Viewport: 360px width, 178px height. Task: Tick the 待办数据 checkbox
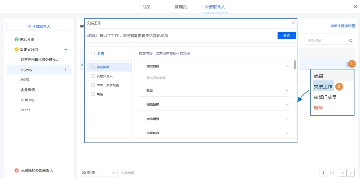coord(93,67)
